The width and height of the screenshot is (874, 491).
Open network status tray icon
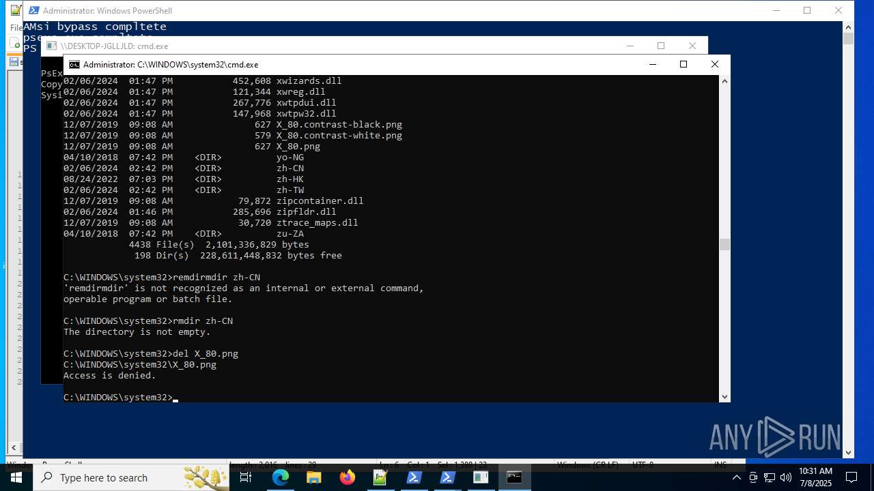point(770,477)
